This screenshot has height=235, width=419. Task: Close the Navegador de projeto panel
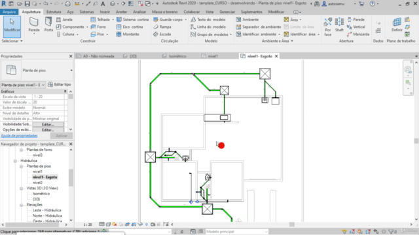pyautogui.click(x=71, y=144)
